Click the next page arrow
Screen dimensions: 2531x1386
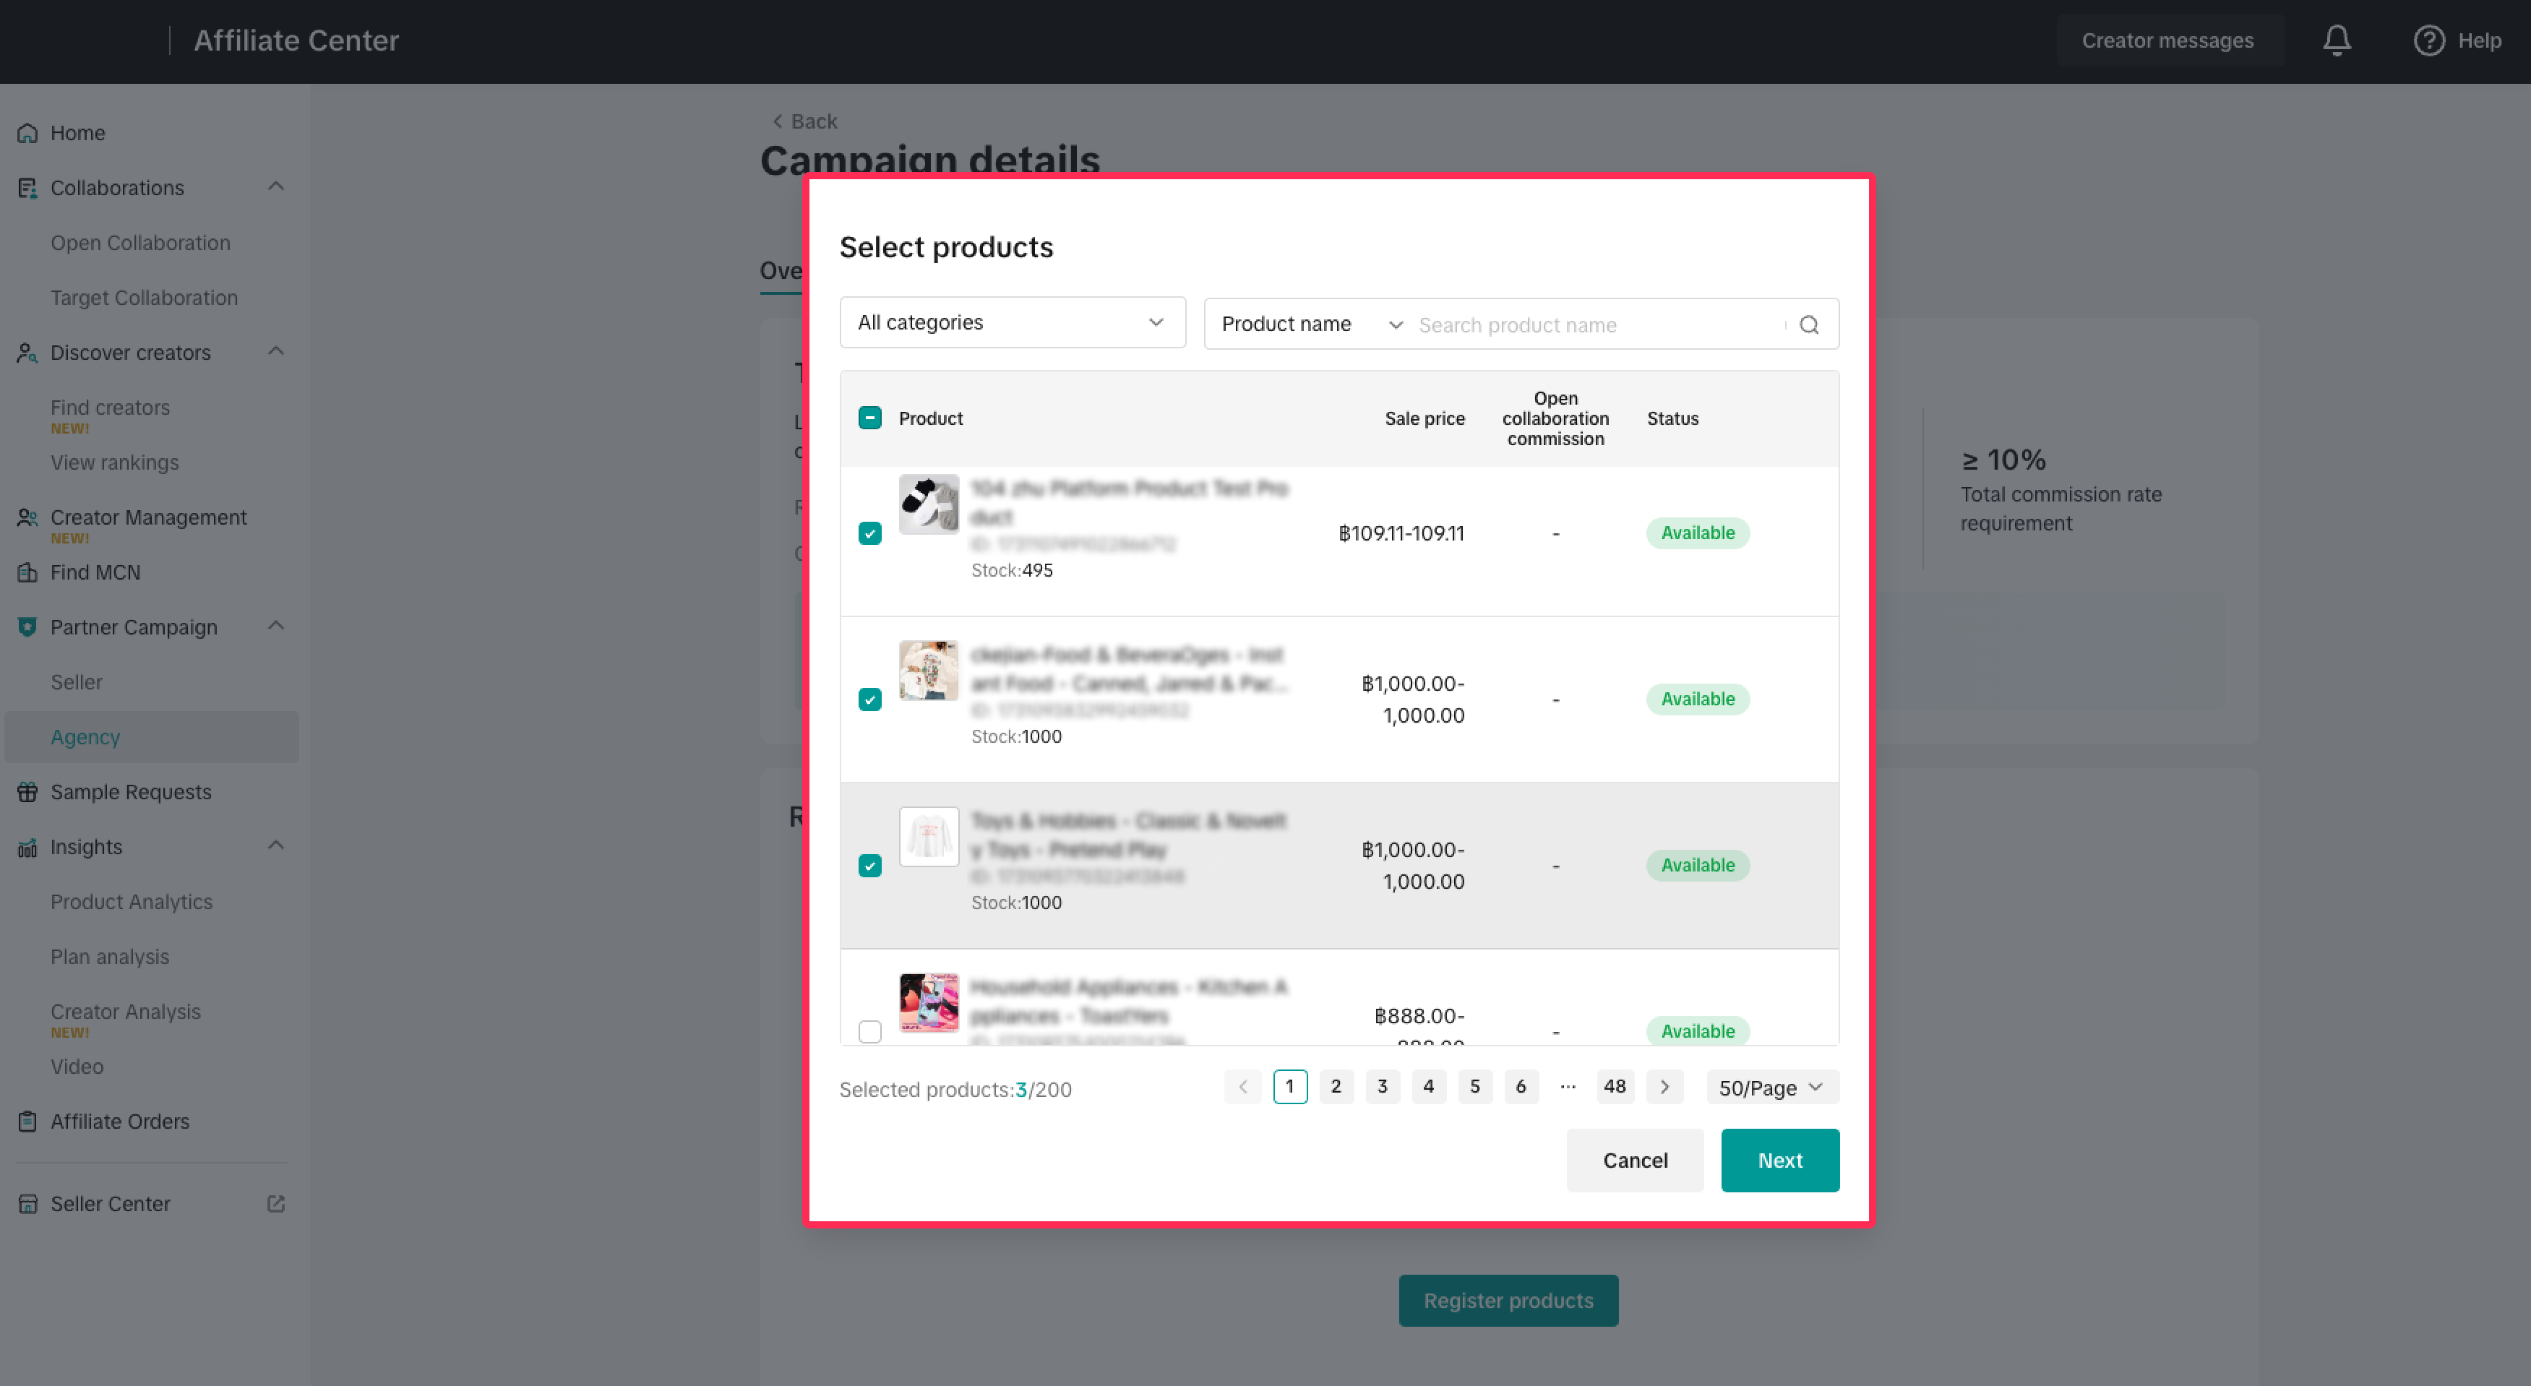[1664, 1086]
